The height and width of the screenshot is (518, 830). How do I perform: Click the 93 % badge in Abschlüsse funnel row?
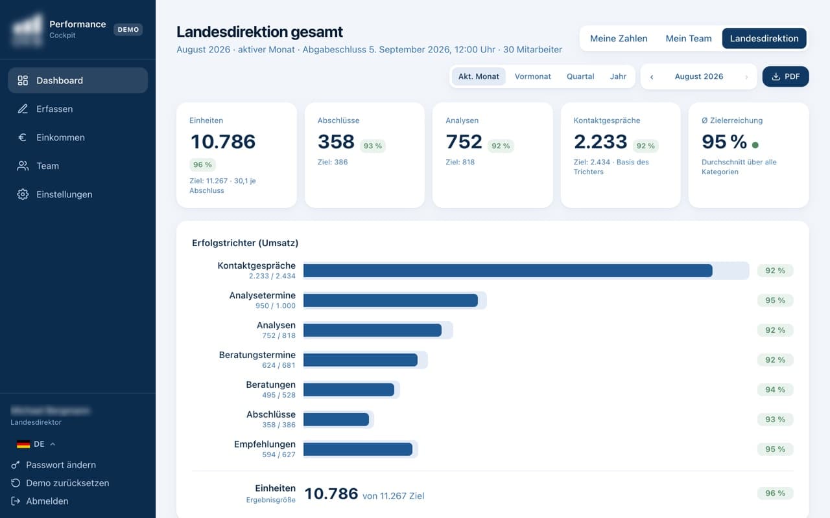[x=775, y=420]
